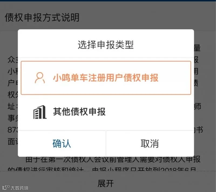Tap the orange person icon for registered users
216x192 pixels.
pos(40,78)
